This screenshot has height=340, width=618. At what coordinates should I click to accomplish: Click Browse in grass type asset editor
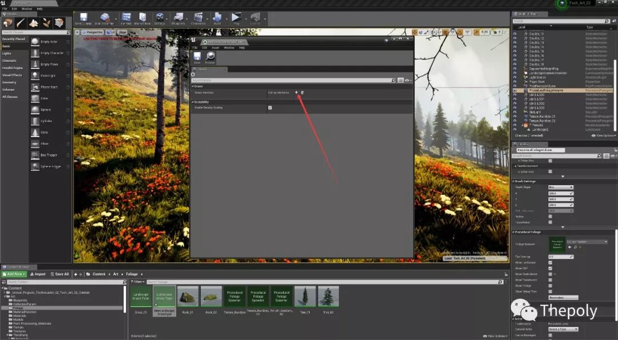tap(210, 58)
